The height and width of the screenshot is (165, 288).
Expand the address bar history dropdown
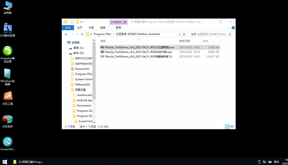point(179,34)
